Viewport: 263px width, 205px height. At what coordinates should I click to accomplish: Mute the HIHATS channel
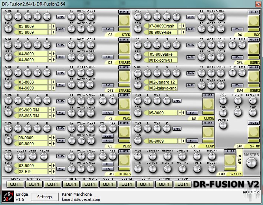(124, 152)
